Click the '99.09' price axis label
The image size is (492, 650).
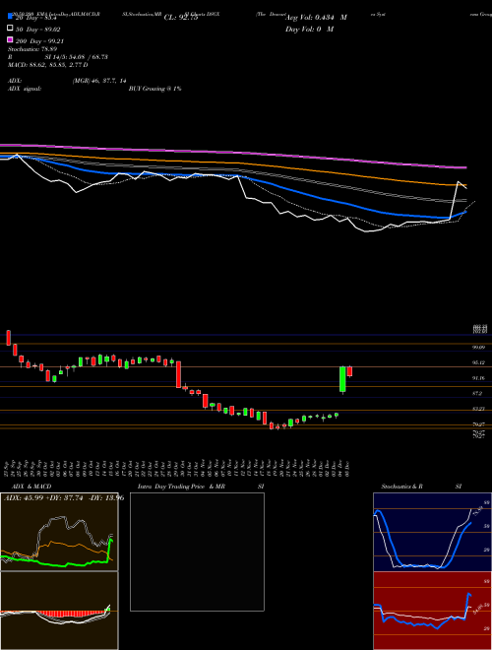(x=479, y=347)
